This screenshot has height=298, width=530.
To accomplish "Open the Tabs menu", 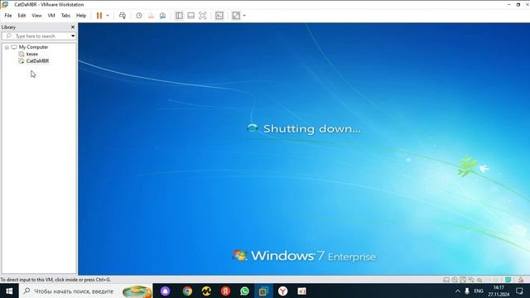I will 65,16.
